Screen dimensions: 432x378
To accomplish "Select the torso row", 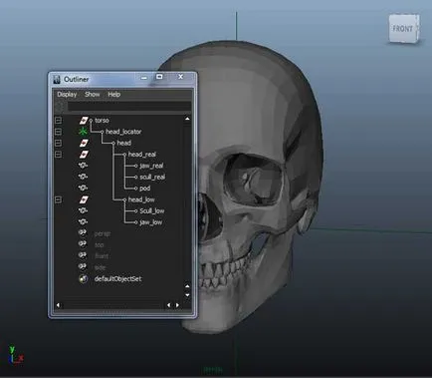I will (102, 121).
